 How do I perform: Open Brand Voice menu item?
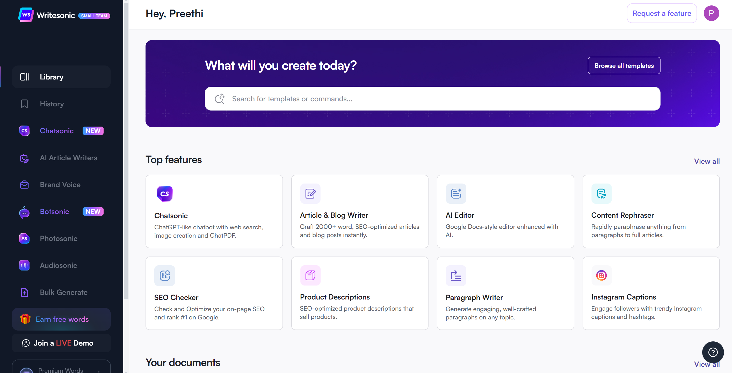point(60,185)
